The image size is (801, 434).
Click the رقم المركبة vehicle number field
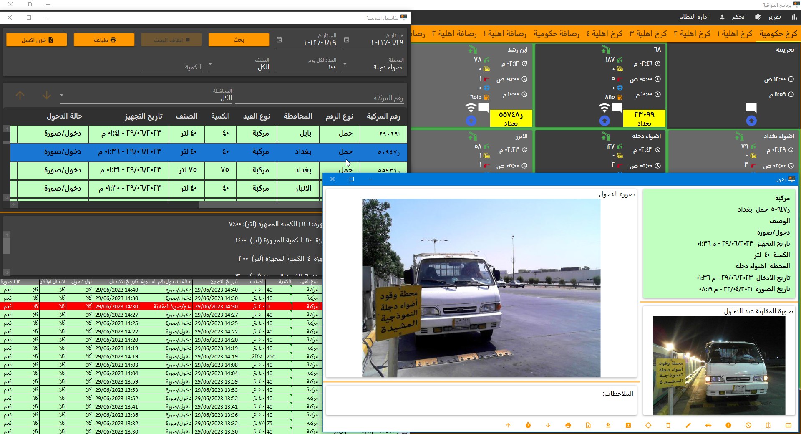pos(320,98)
